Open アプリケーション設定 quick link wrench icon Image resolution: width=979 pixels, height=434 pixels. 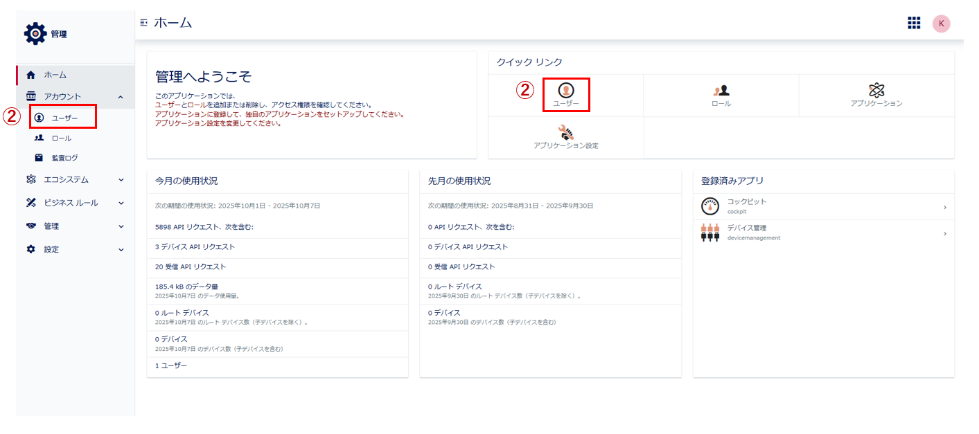pos(566,132)
